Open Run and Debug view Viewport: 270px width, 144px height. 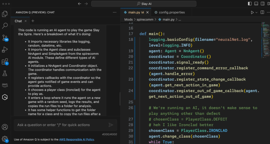[x=5, y=50]
